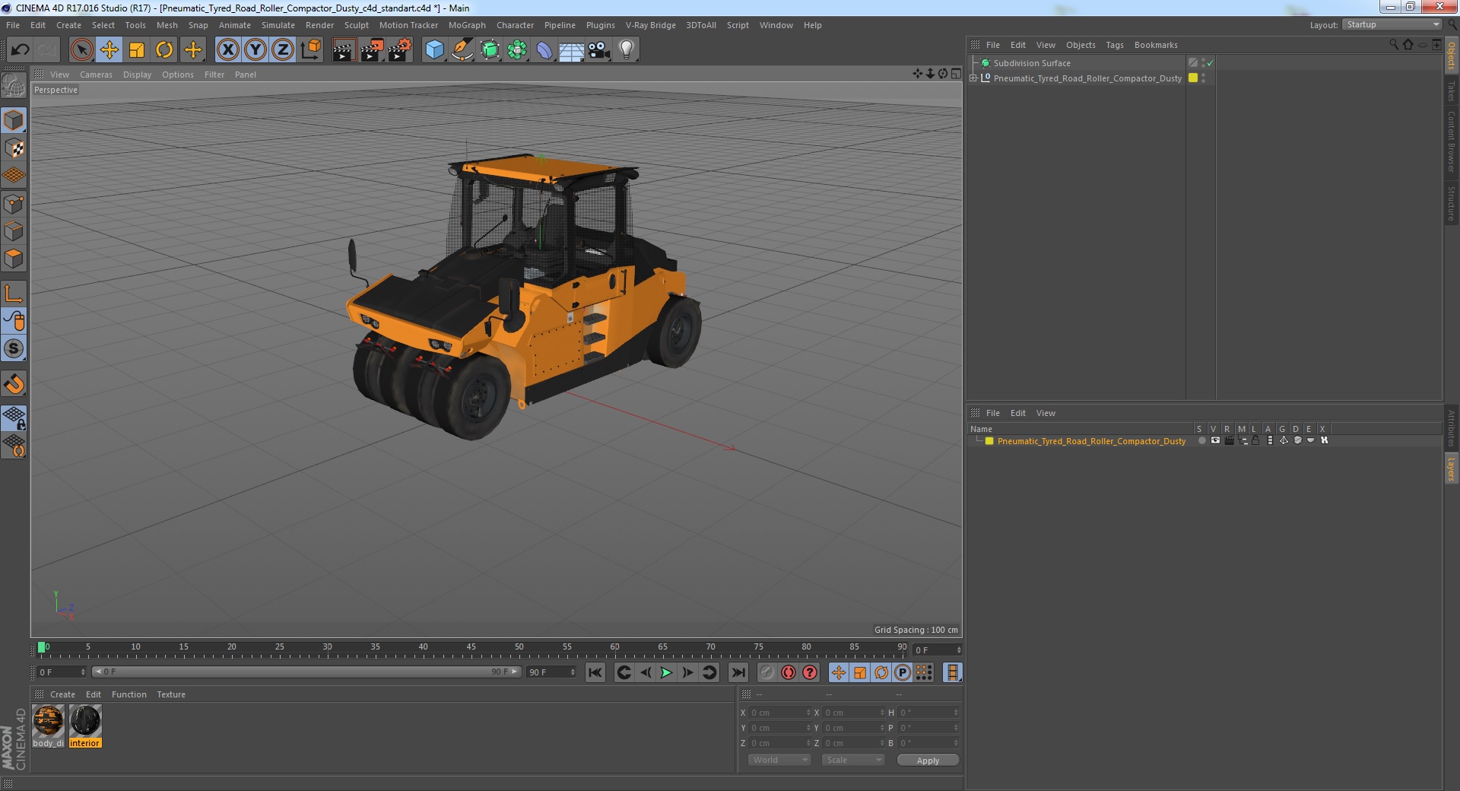
Task: Render to Picture Viewer
Action: tap(372, 50)
